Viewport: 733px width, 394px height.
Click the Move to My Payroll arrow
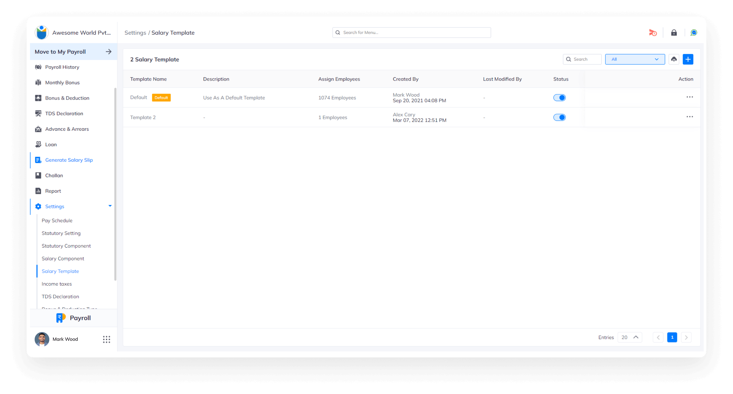click(109, 52)
